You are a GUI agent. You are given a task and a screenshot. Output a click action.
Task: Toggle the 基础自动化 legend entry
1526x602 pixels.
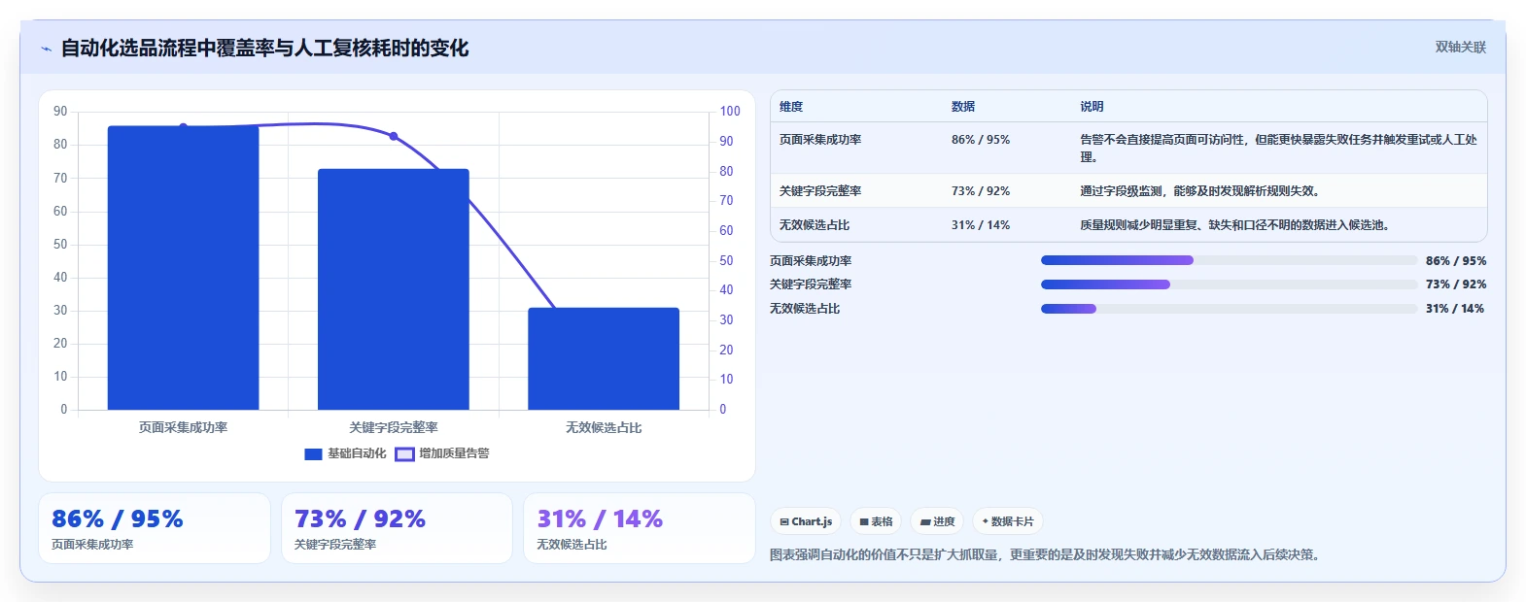[x=345, y=453]
